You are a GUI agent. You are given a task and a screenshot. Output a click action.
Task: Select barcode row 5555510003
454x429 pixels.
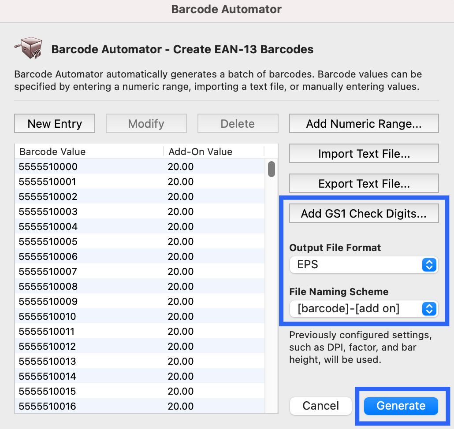point(140,211)
